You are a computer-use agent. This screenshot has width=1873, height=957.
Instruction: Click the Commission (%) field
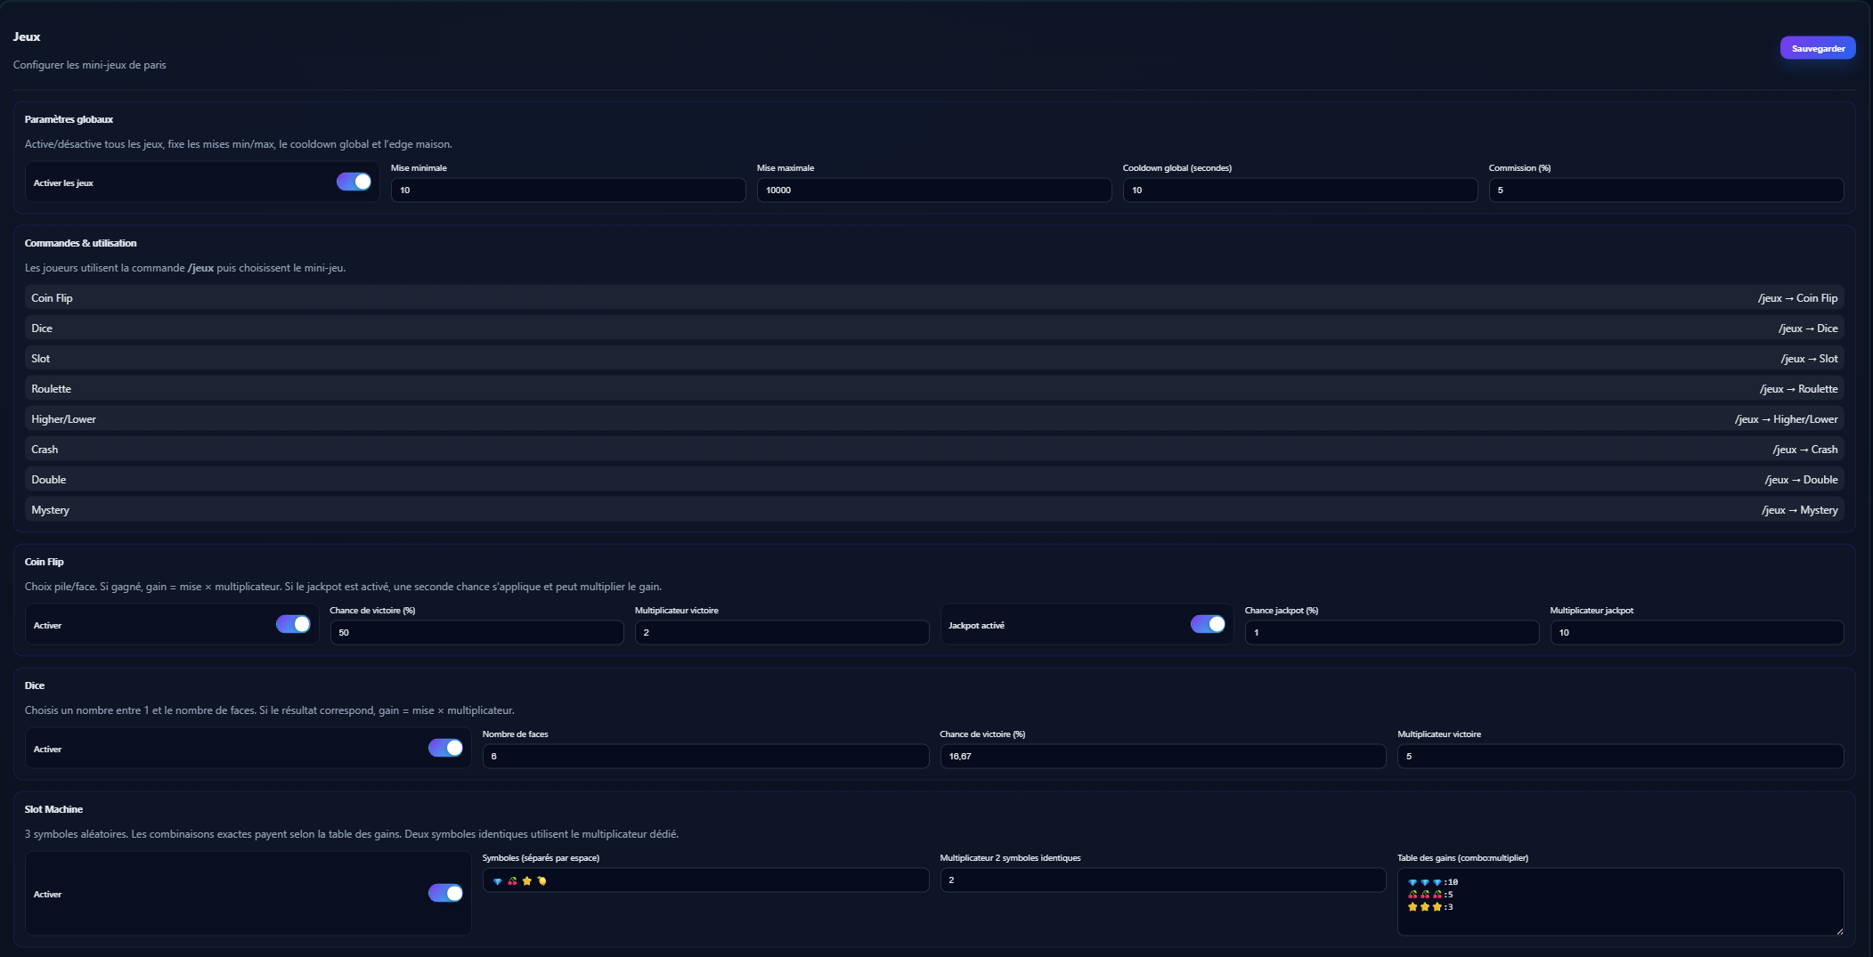point(1665,191)
